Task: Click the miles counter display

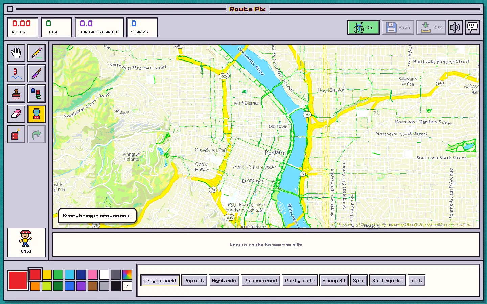Action: click(x=23, y=27)
